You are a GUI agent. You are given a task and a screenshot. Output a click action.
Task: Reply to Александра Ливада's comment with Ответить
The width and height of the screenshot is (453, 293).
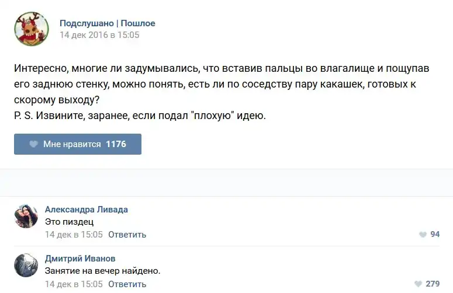pos(127,235)
